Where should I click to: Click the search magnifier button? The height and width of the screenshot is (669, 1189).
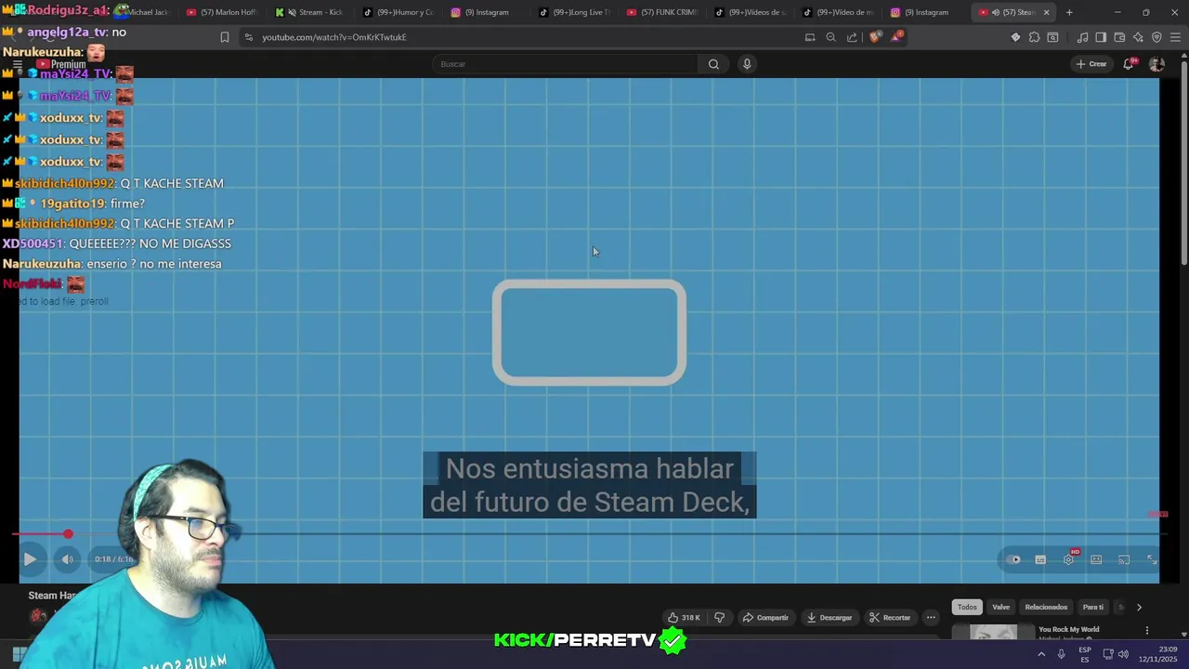[713, 64]
